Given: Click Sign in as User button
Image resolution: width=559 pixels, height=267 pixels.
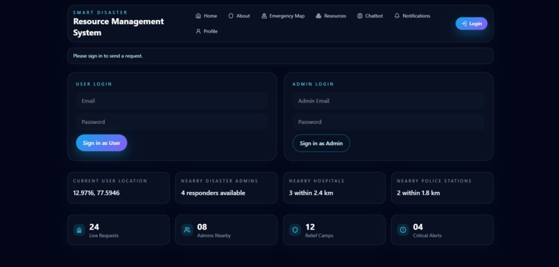Looking at the screenshot, I should (x=101, y=143).
